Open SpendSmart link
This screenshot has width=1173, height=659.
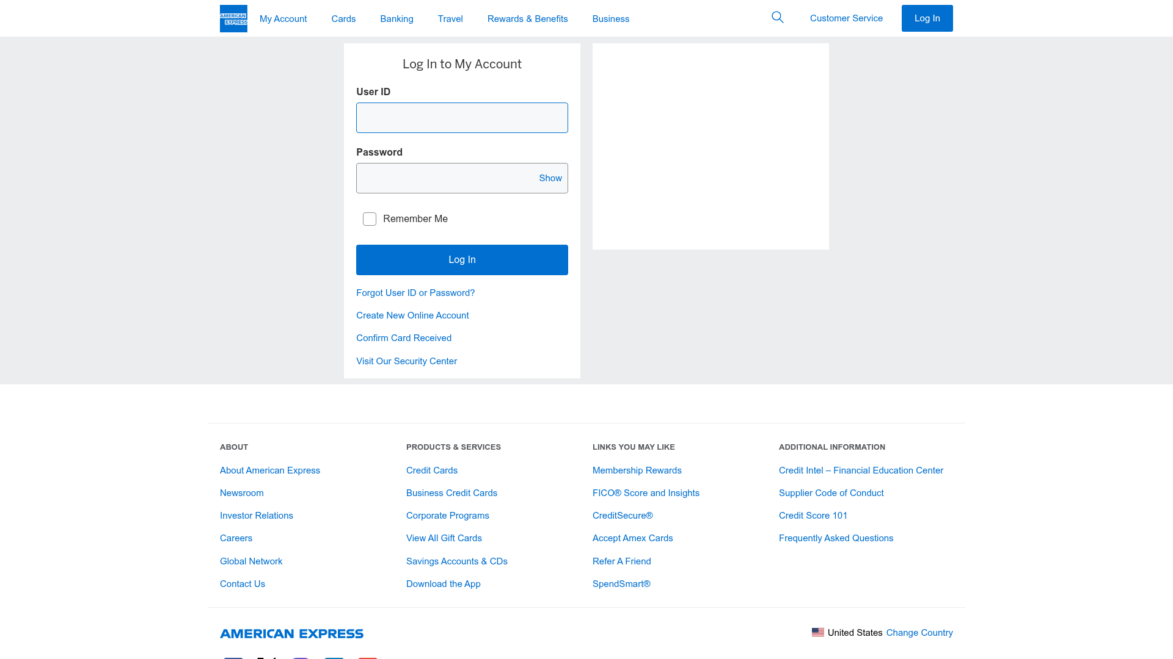621,584
